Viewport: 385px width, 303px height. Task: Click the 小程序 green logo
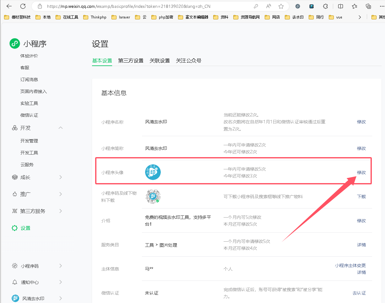coord(14,44)
